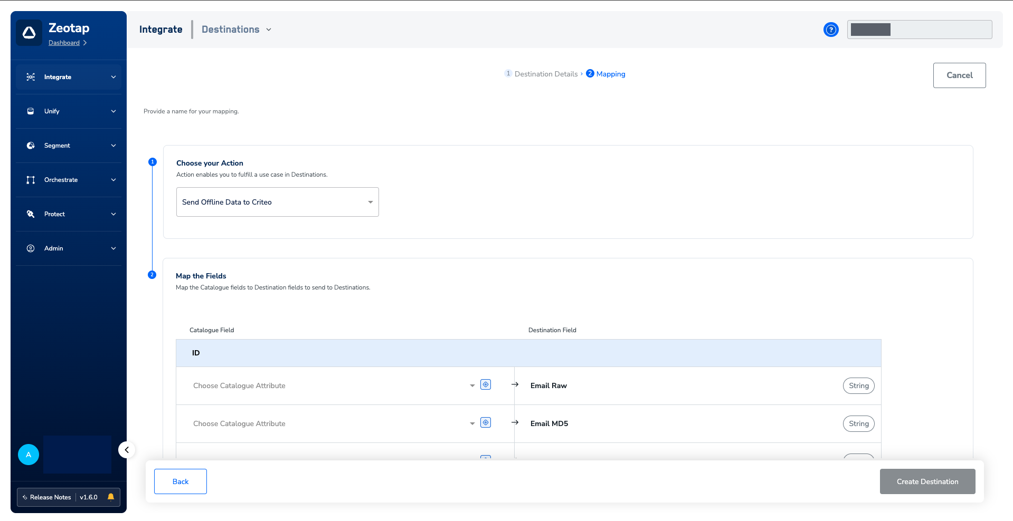Viewport: 1013px width, 521px height.
Task: Click the Protect sidebar icon
Action: pos(31,214)
